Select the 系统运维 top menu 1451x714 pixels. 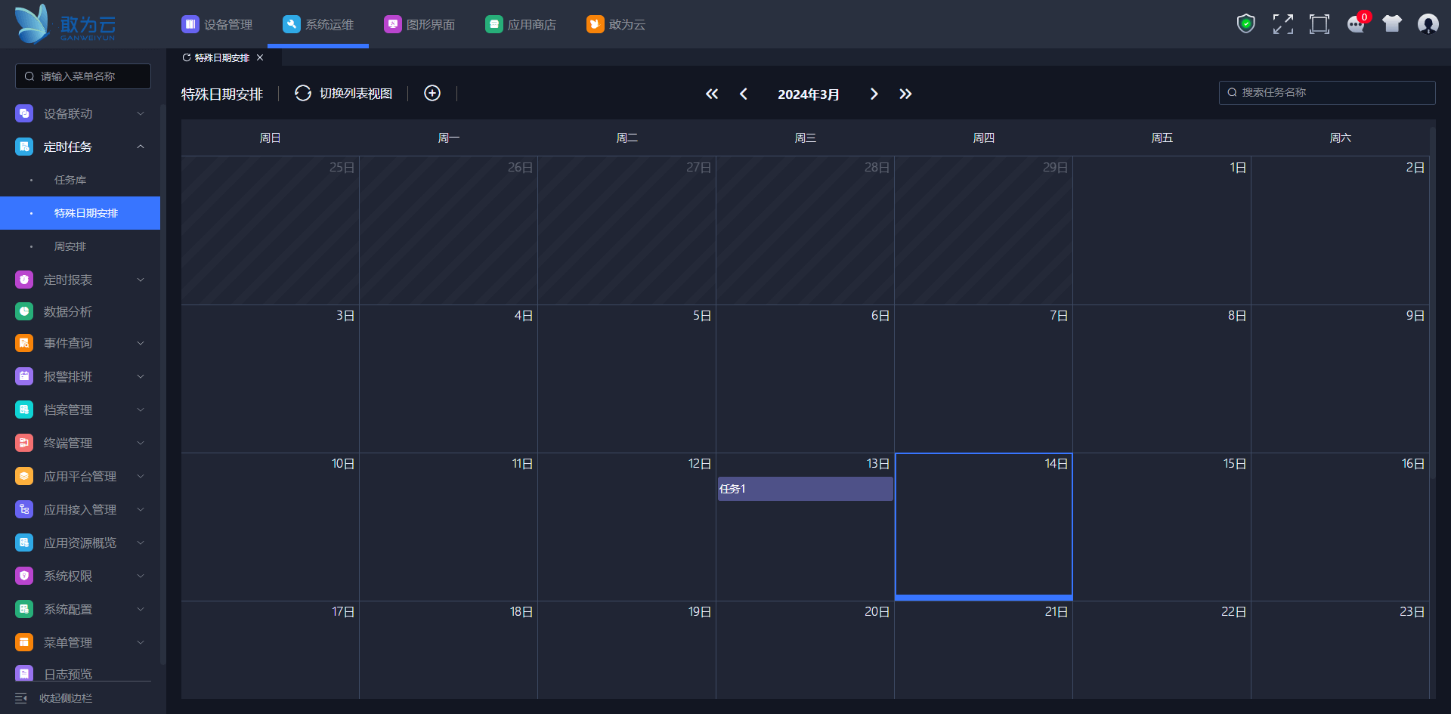pyautogui.click(x=318, y=24)
